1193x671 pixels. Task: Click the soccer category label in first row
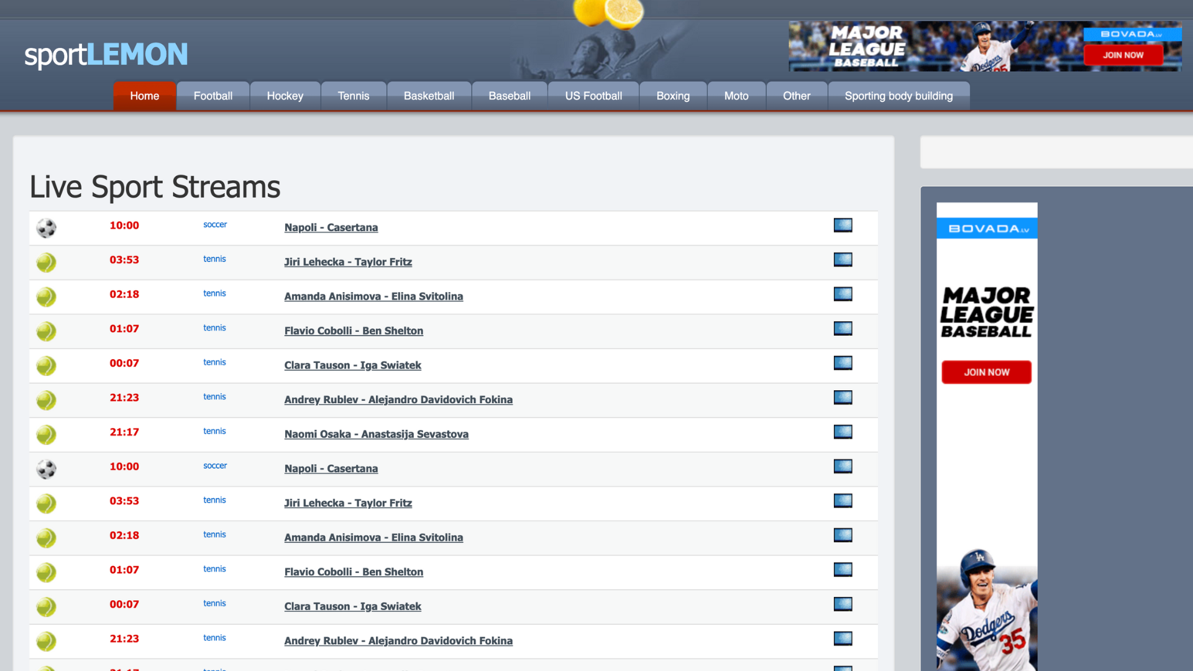[x=215, y=224]
